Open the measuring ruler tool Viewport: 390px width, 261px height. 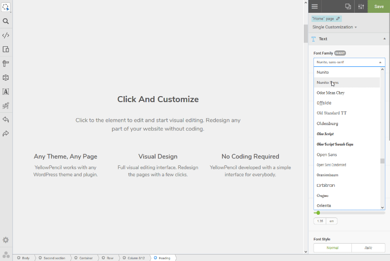click(x=6, y=64)
